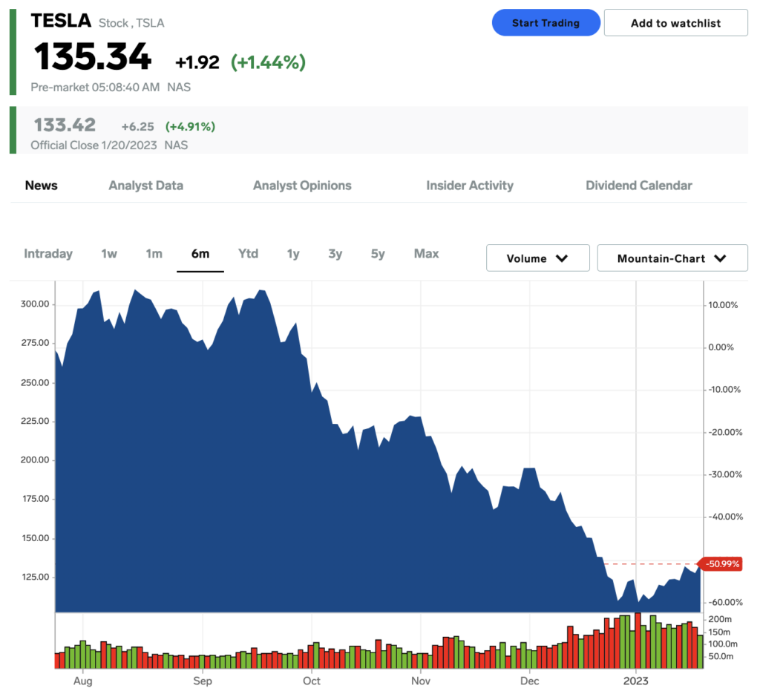Image resolution: width=760 pixels, height=697 pixels.
Task: Switch chart range to 1y
Action: 293,254
